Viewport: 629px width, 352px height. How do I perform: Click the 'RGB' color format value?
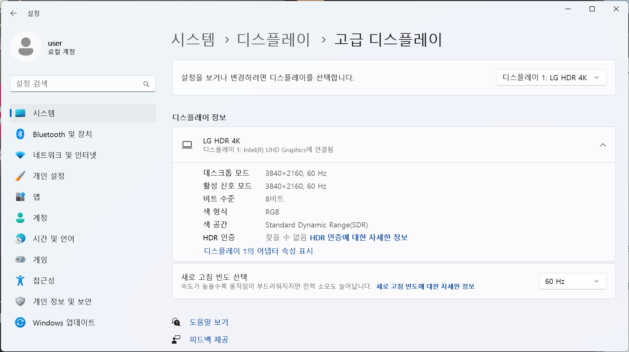pos(272,212)
